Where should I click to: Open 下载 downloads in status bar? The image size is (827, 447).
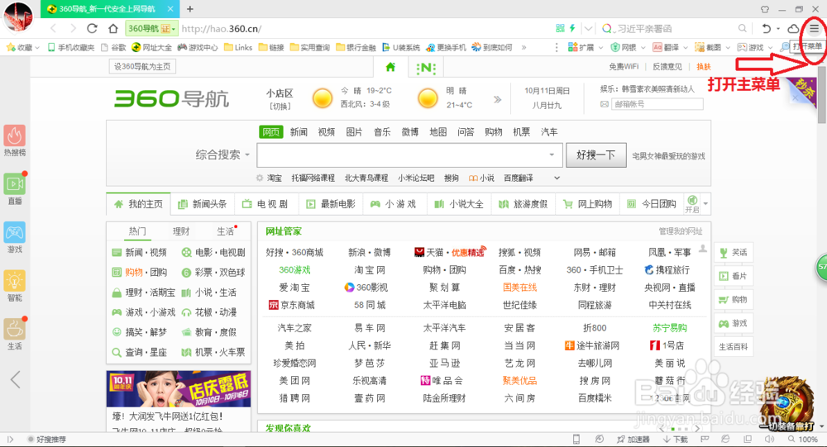point(676,439)
